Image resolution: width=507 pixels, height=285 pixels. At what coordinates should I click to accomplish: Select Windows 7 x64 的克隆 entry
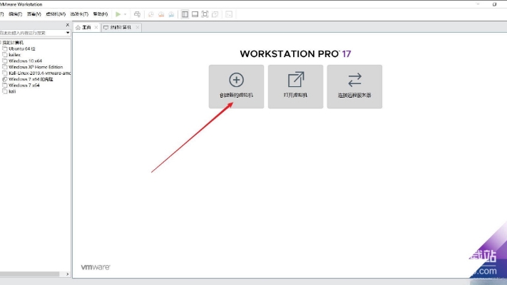[x=31, y=80]
